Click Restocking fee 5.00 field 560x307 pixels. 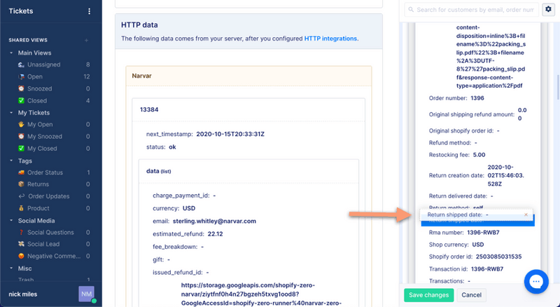(x=457, y=155)
